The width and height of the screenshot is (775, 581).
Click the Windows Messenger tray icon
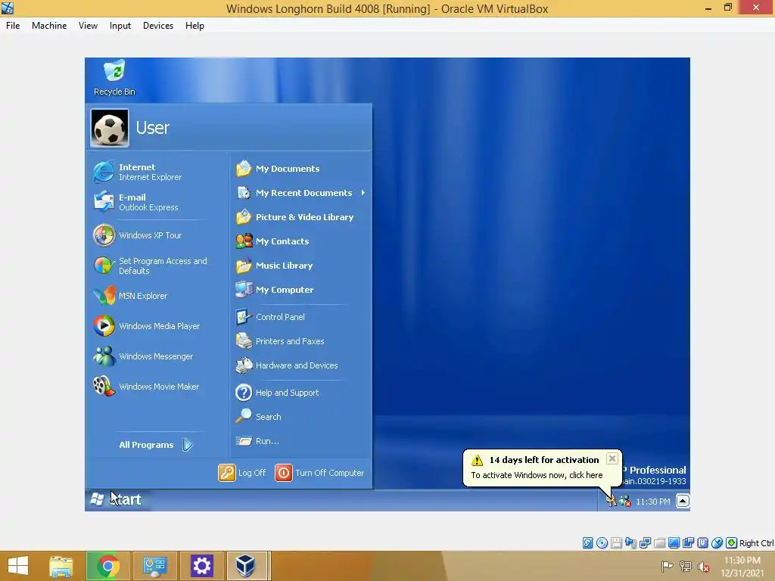pos(624,502)
